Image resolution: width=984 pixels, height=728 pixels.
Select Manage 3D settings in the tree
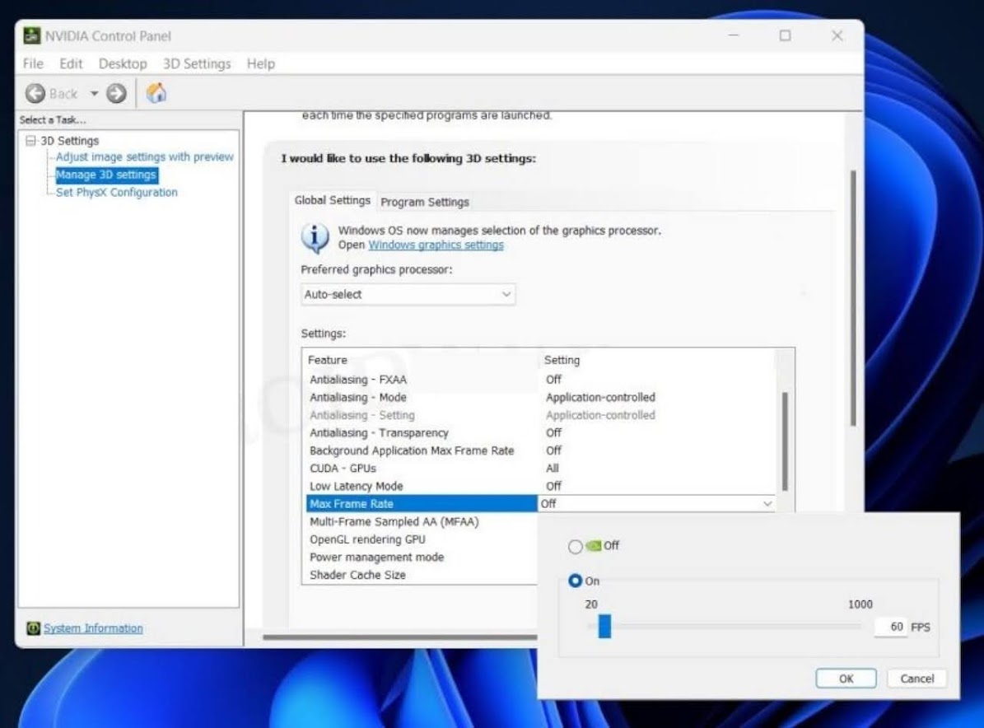point(105,175)
